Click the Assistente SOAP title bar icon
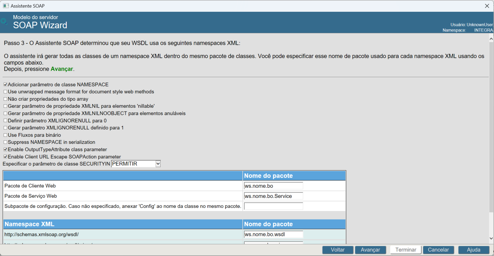Screen dimensions: 494x256 point(6,6)
